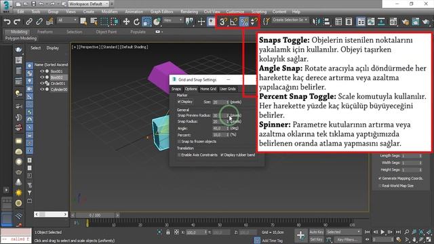Click the Redo arrow in the main toolbar
Viewport: 434px width, 244px height.
click(17, 21)
